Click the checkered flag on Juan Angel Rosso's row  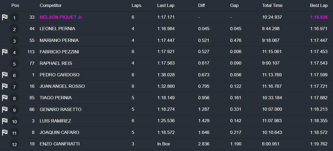tap(5, 86)
